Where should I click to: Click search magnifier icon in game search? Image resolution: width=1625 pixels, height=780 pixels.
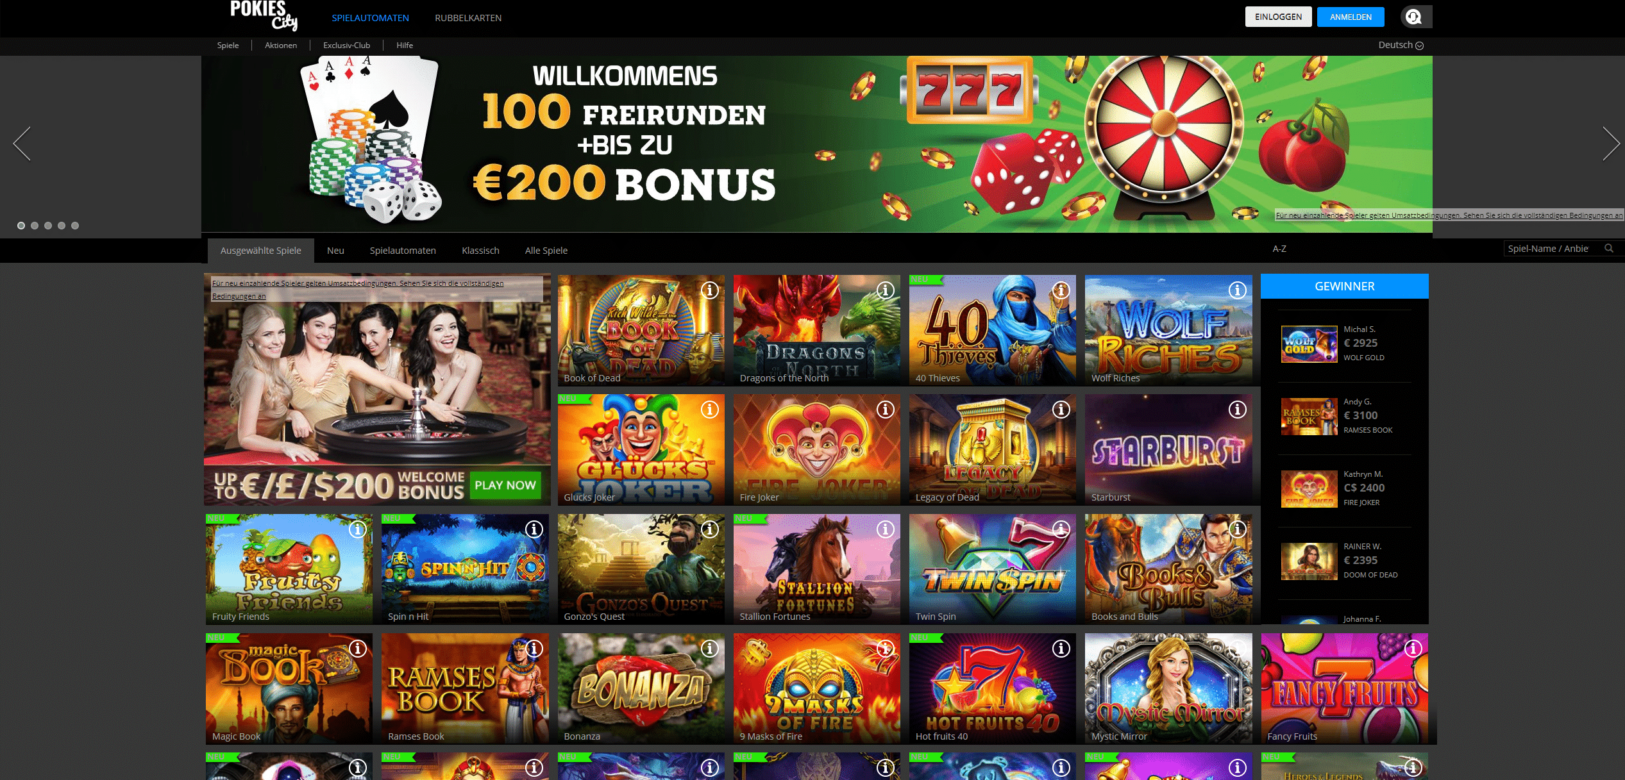[1609, 249]
